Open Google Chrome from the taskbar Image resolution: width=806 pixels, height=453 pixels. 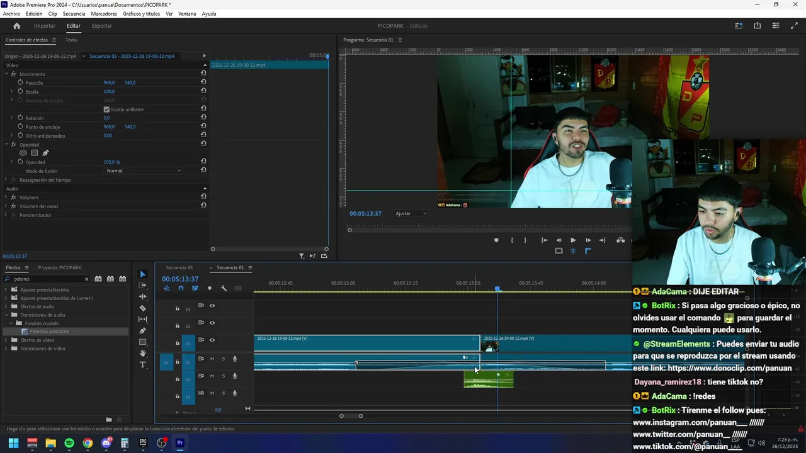[88, 443]
